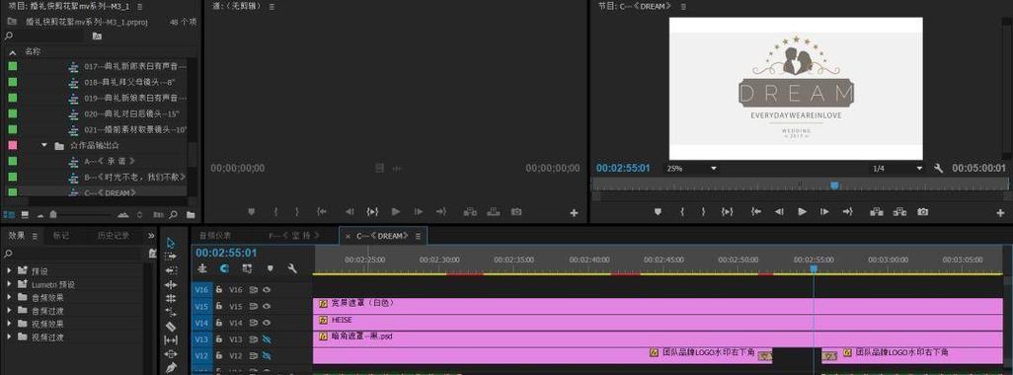Screen dimensions: 1013x375
Task: Open timeline display settings wrench
Action: [x=292, y=268]
